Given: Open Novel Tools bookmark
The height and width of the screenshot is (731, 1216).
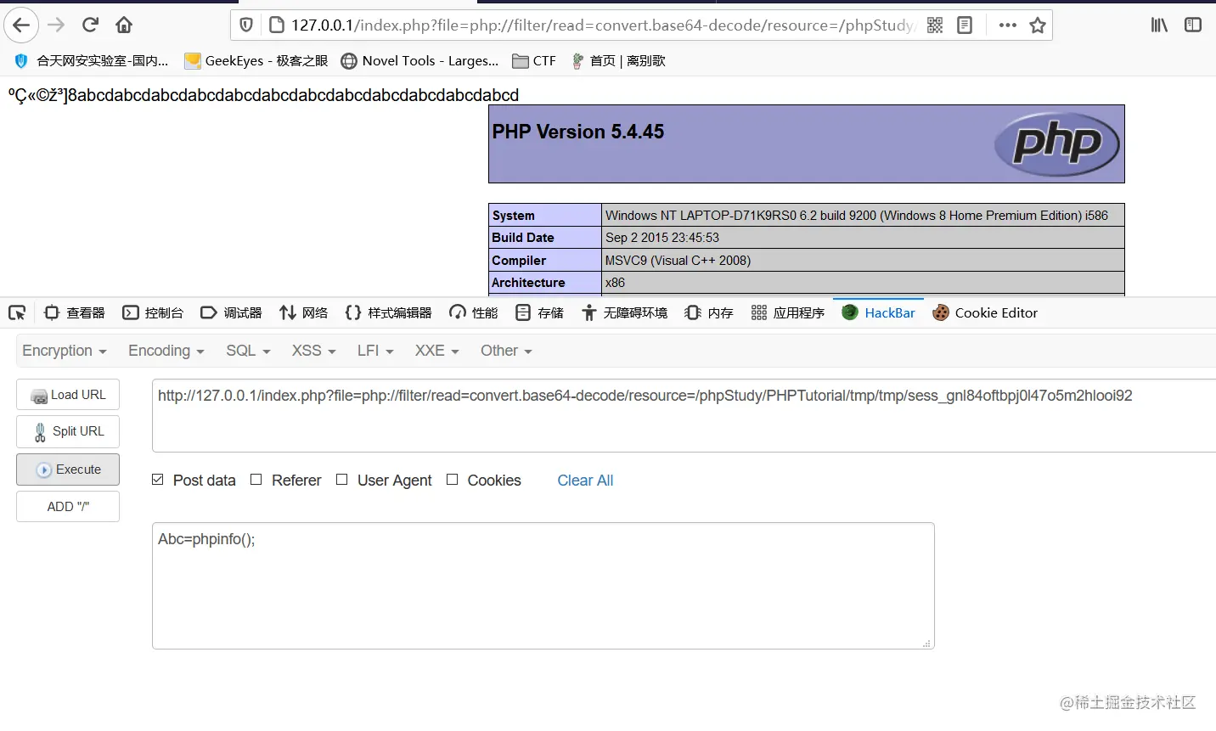Looking at the screenshot, I should point(419,60).
